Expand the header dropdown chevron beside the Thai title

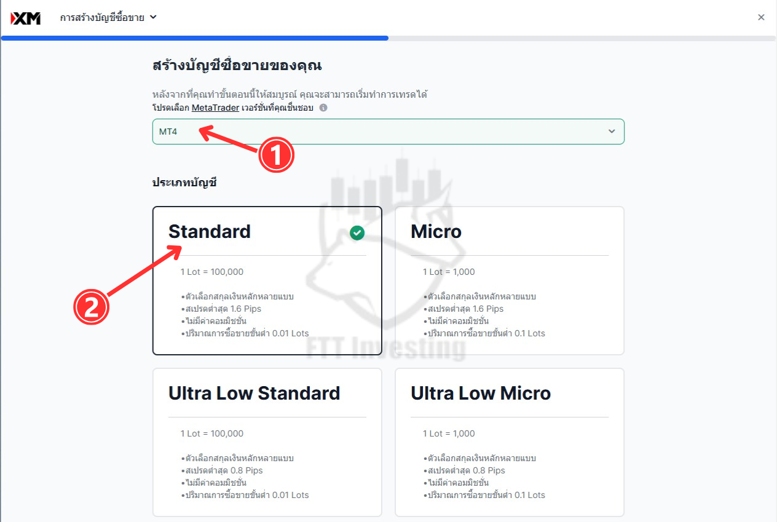(153, 17)
